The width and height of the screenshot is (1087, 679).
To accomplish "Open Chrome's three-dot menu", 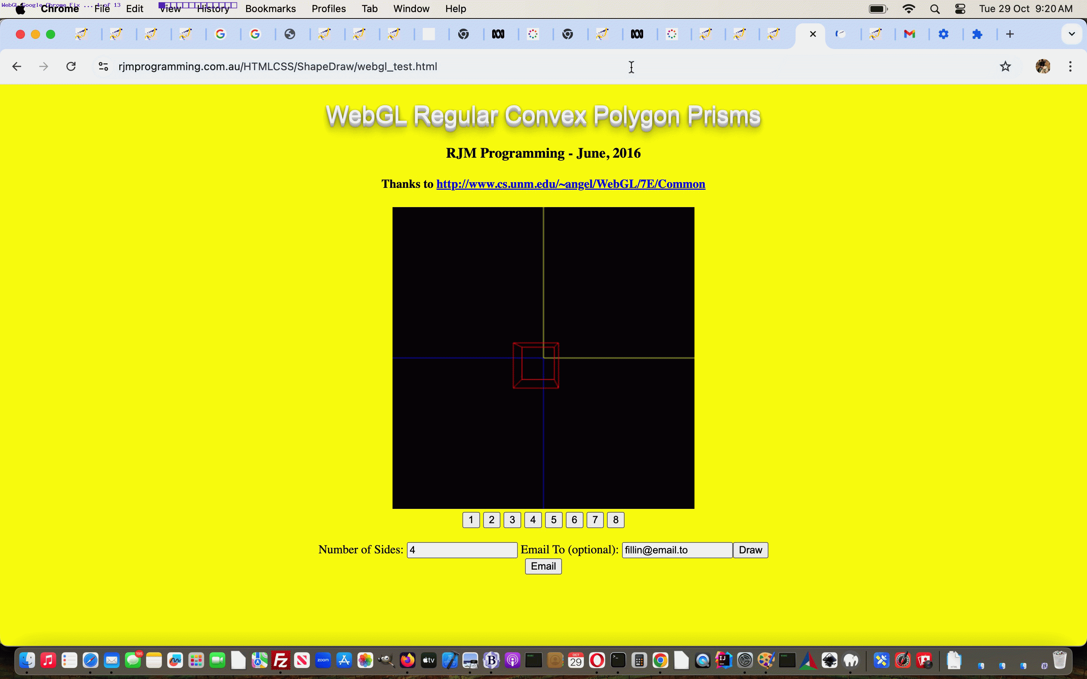I will pos(1070,66).
